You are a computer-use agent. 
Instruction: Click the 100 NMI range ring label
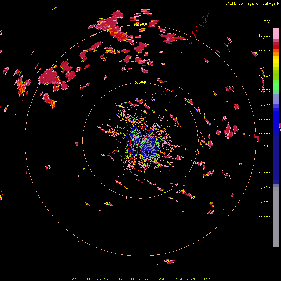click(x=140, y=25)
